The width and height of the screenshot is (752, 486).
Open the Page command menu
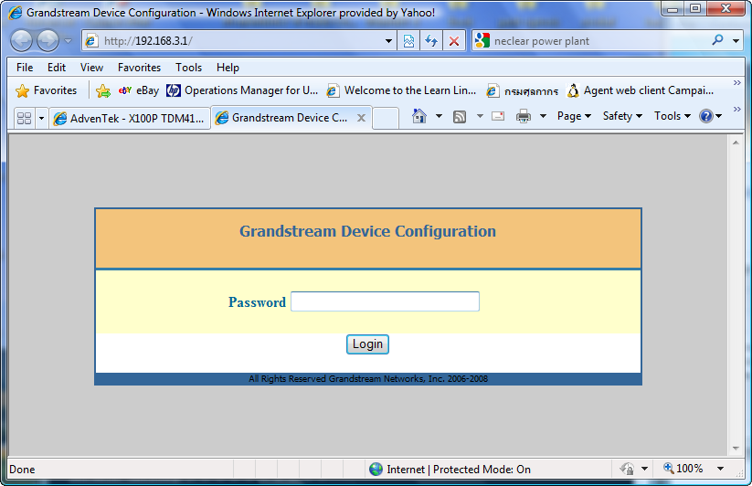point(574,116)
